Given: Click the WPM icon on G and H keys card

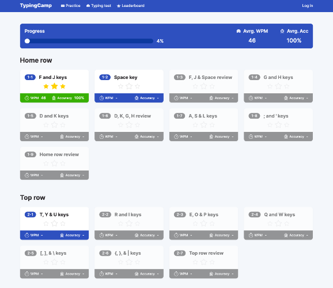Looking at the screenshot, I should pyautogui.click(x=251, y=98).
